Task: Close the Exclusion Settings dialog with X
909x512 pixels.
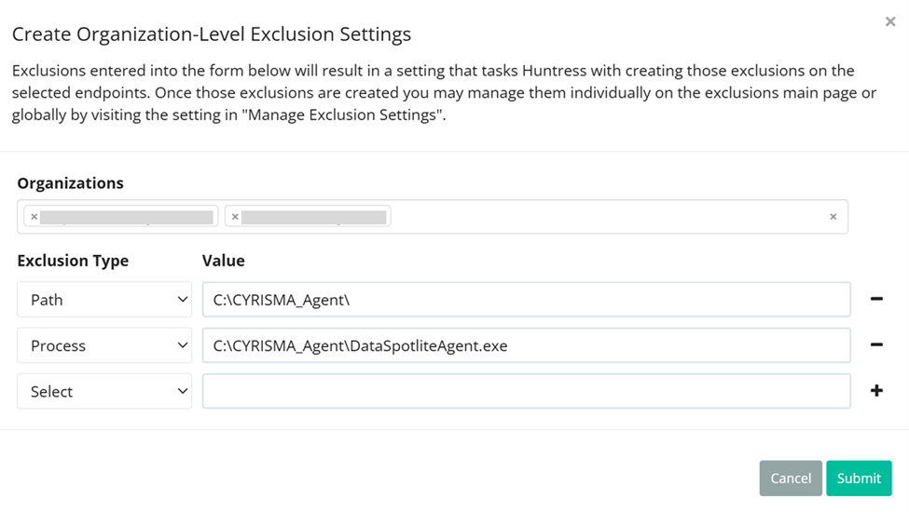Action: pos(889,21)
